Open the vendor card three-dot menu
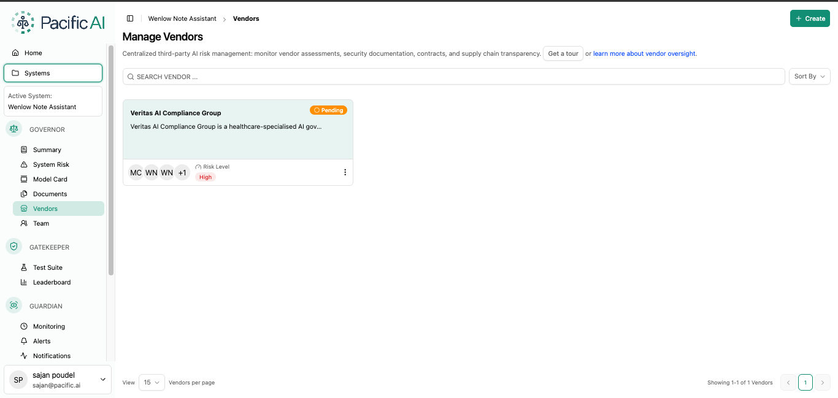The width and height of the screenshot is (838, 398). click(345, 172)
